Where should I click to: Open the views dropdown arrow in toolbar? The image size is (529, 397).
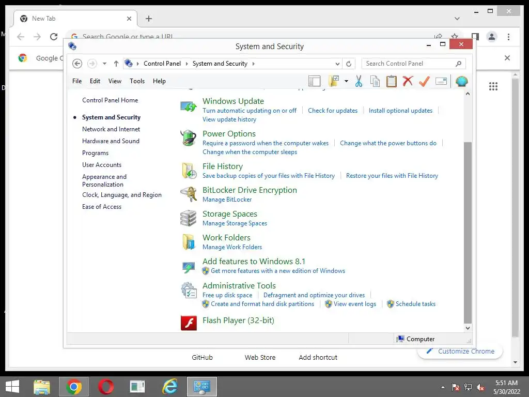click(346, 81)
